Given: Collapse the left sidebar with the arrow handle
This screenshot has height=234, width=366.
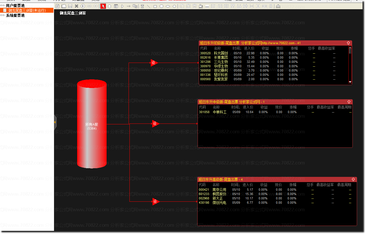Looking at the screenshot, I should 55,122.
